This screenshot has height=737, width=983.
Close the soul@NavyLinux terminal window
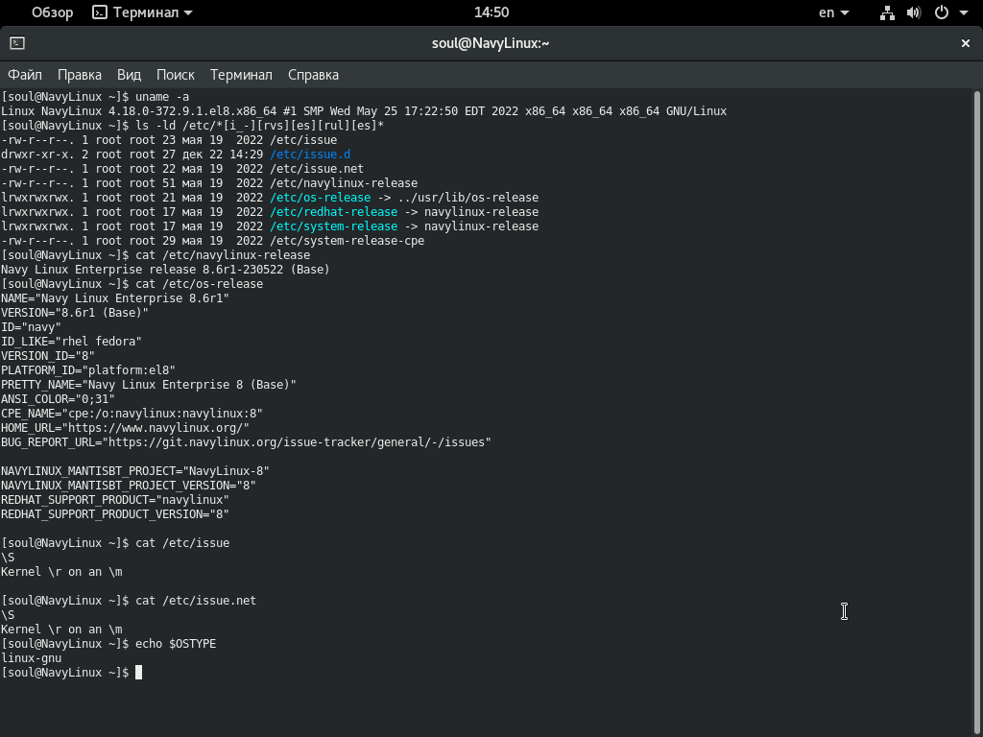pyautogui.click(x=966, y=43)
